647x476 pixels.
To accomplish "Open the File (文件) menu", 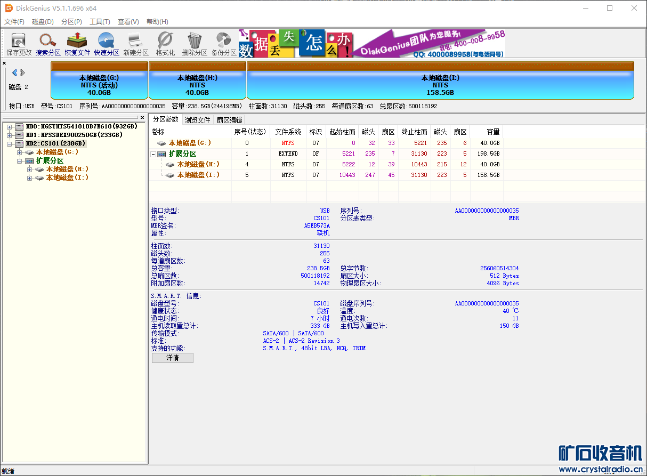I will tap(14, 22).
